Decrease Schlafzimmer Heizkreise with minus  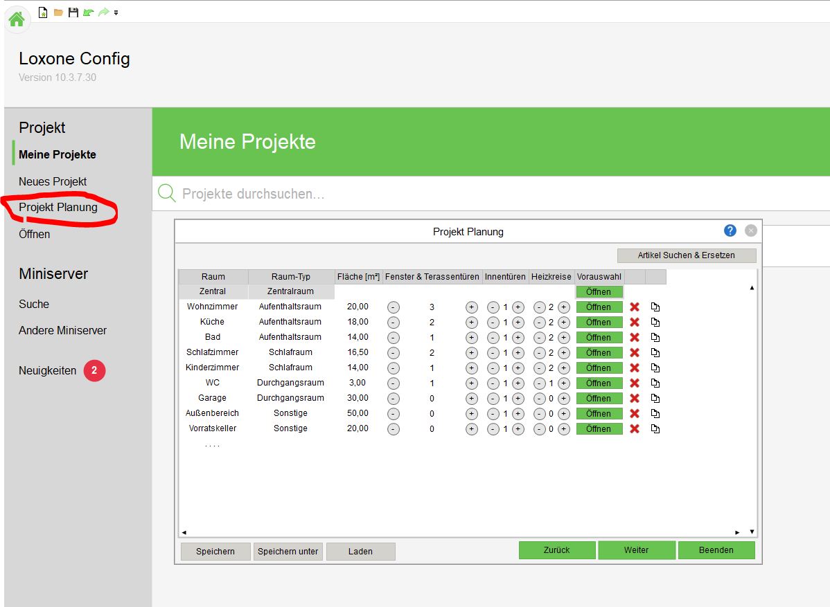click(540, 353)
